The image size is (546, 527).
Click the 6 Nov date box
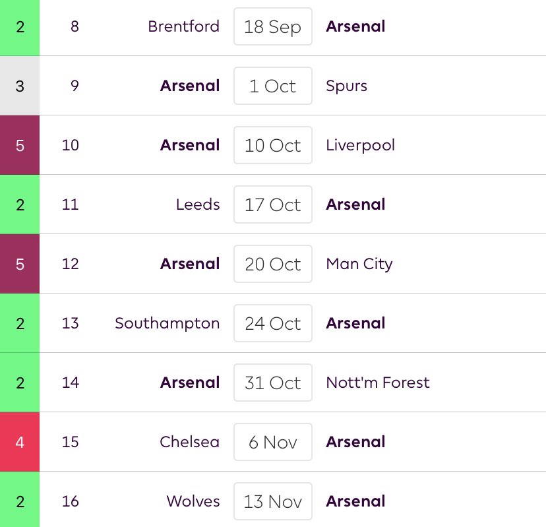click(272, 443)
